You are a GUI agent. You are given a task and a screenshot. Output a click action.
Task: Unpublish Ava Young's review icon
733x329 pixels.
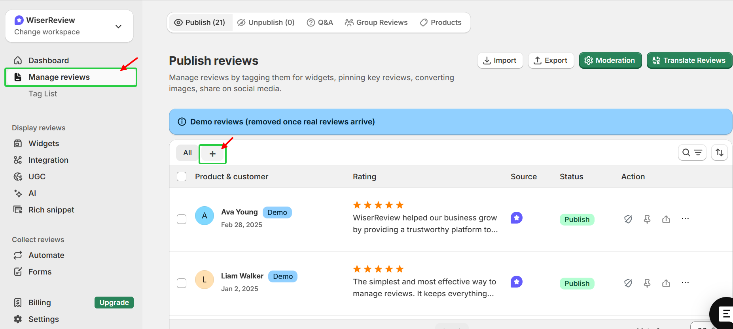click(x=628, y=219)
